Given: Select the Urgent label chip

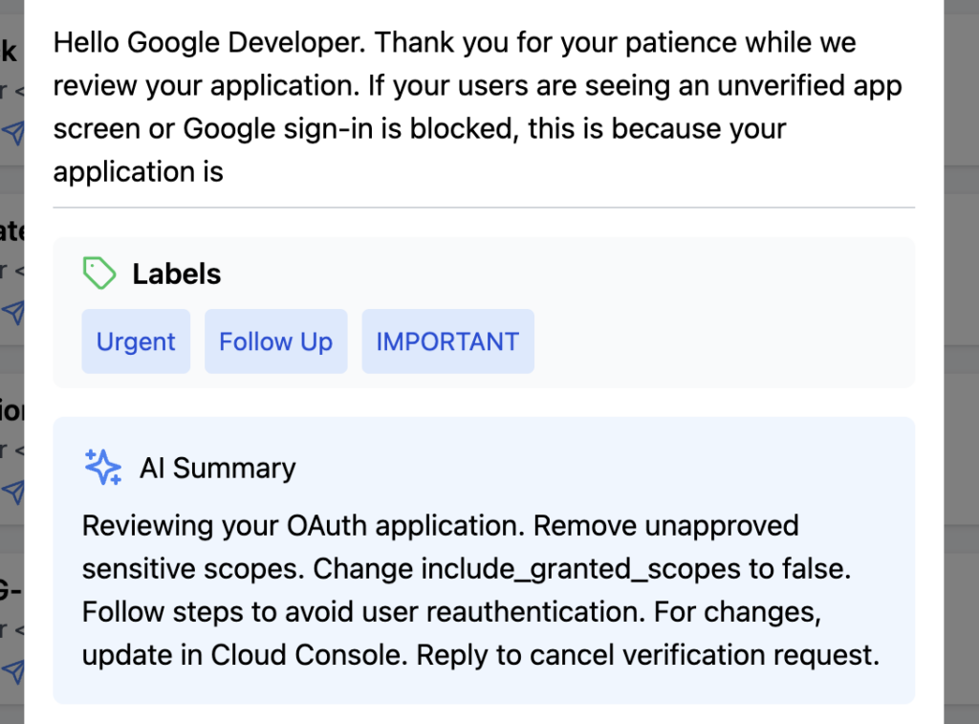Looking at the screenshot, I should tap(136, 341).
